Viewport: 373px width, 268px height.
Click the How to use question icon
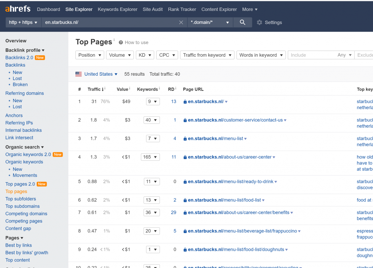121,43
